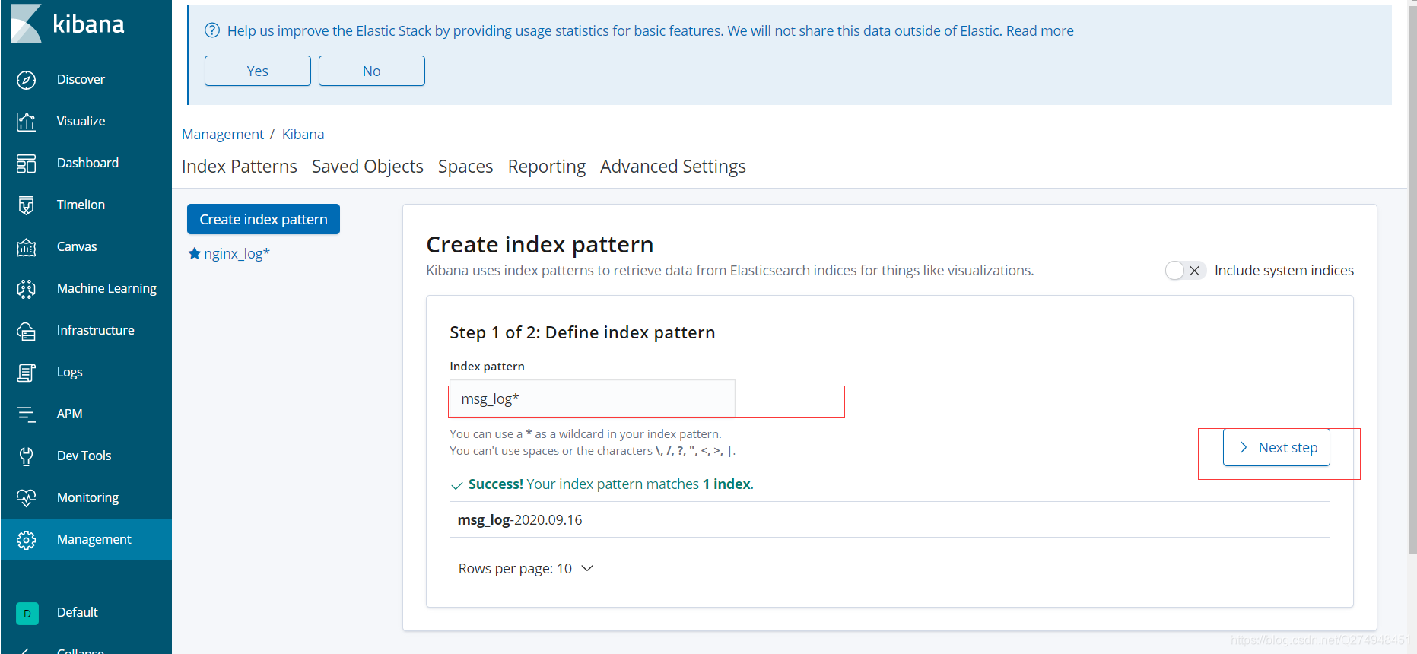This screenshot has height=654, width=1417.
Task: Open the nginx_log* index pattern
Action: pyautogui.click(x=237, y=253)
